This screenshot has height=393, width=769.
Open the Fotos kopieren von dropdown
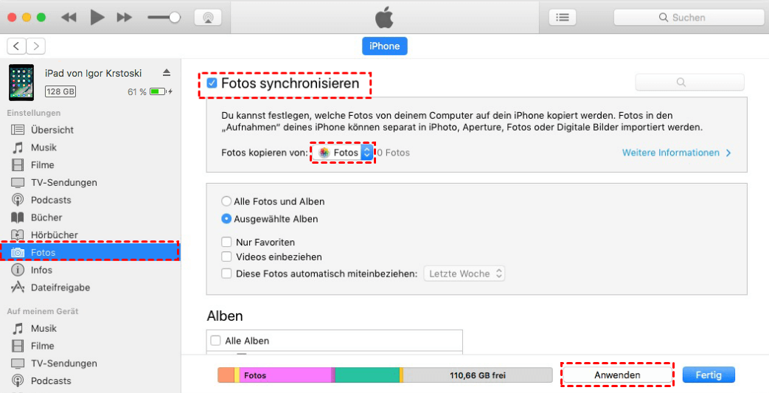pos(344,153)
